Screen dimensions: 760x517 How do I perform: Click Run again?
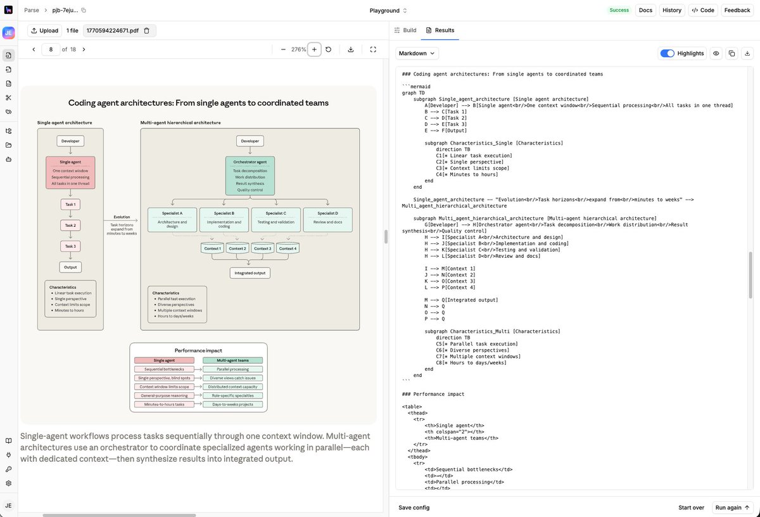click(x=733, y=507)
